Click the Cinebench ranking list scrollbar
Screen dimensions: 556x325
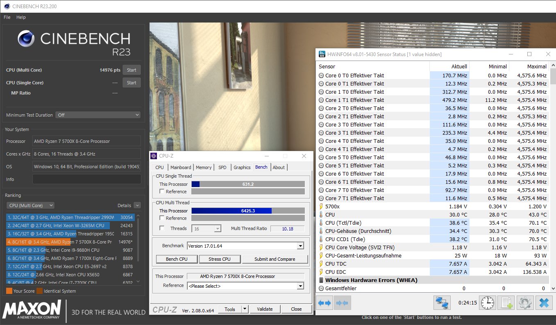pos(138,249)
